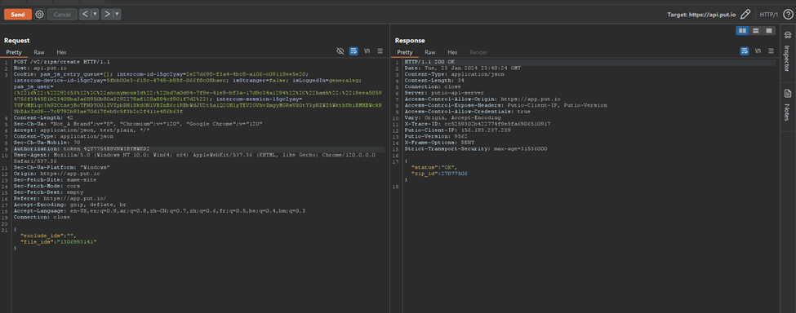The width and height of the screenshot is (796, 313).
Task: Show \n characters in Response panel
Action: 758,51
